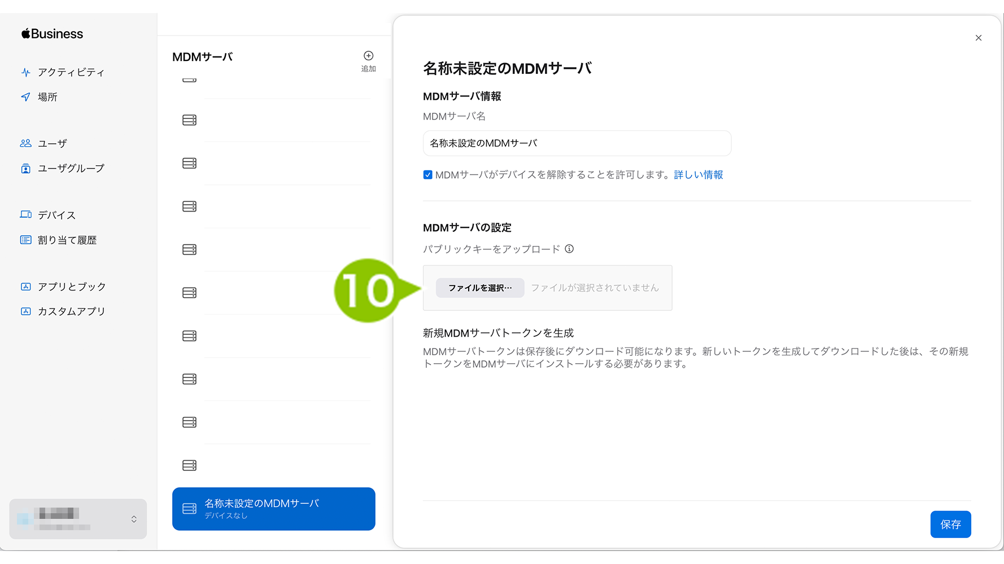The width and height of the screenshot is (1004, 564).
Task: Open 場所 in the sidebar
Action: (x=47, y=97)
